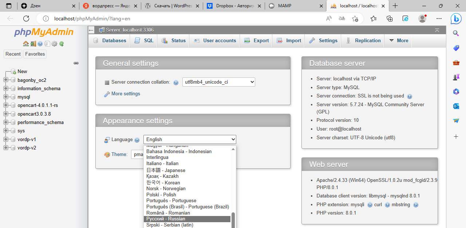Click the More settings link
The height and width of the screenshot is (228, 466).
click(x=126, y=94)
